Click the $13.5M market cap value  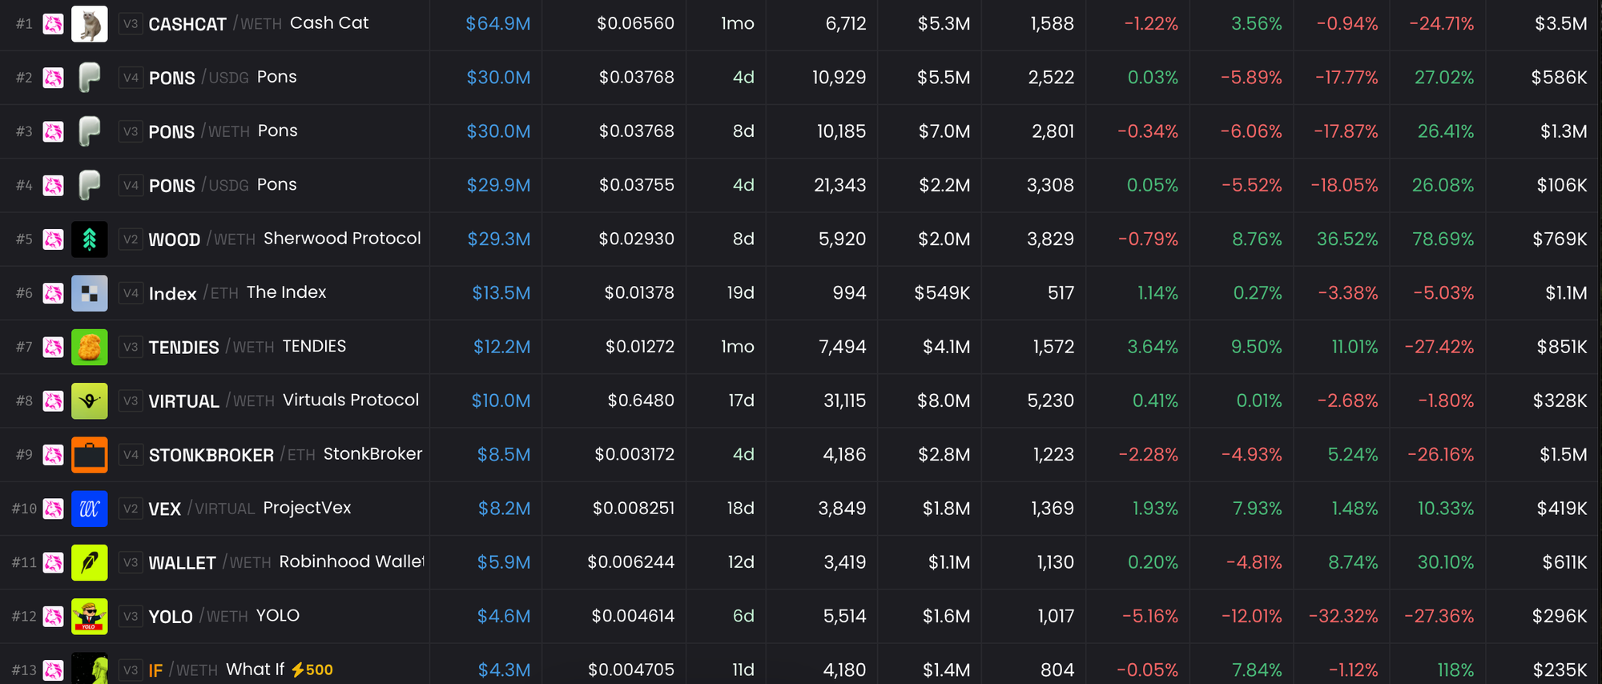[501, 293]
